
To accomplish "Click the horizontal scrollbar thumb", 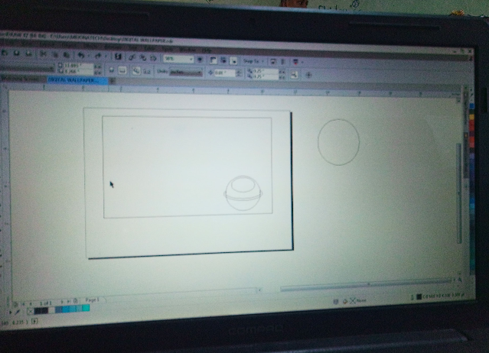I will [367, 286].
